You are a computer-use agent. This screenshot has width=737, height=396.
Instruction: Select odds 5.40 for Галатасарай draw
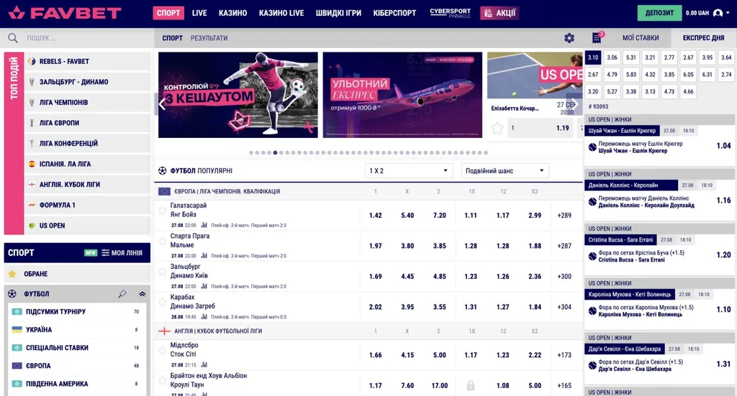(407, 216)
